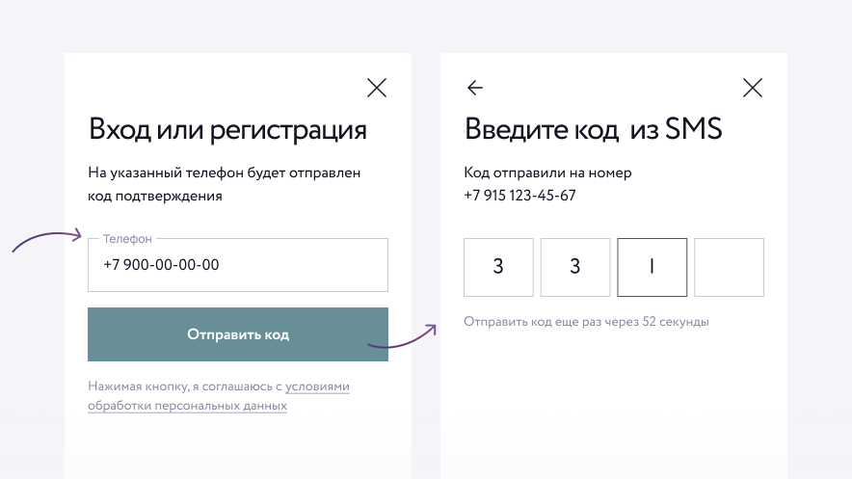
Task: Click the "Введите код из SMS" heading
Action: click(x=594, y=129)
